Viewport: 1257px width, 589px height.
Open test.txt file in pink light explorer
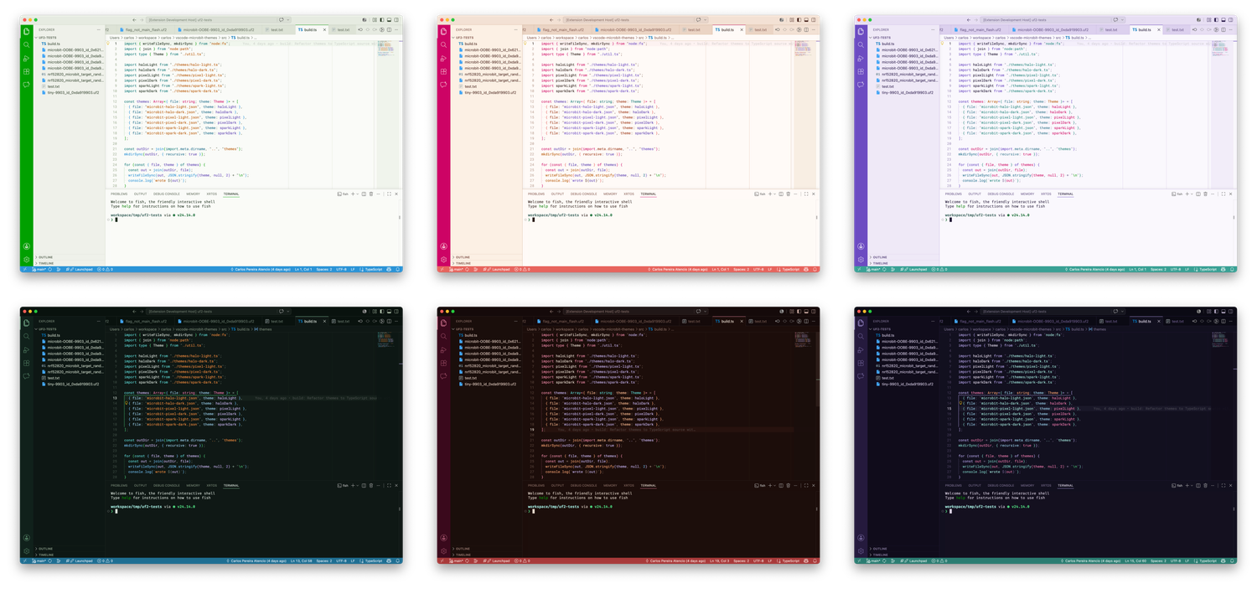coord(471,86)
